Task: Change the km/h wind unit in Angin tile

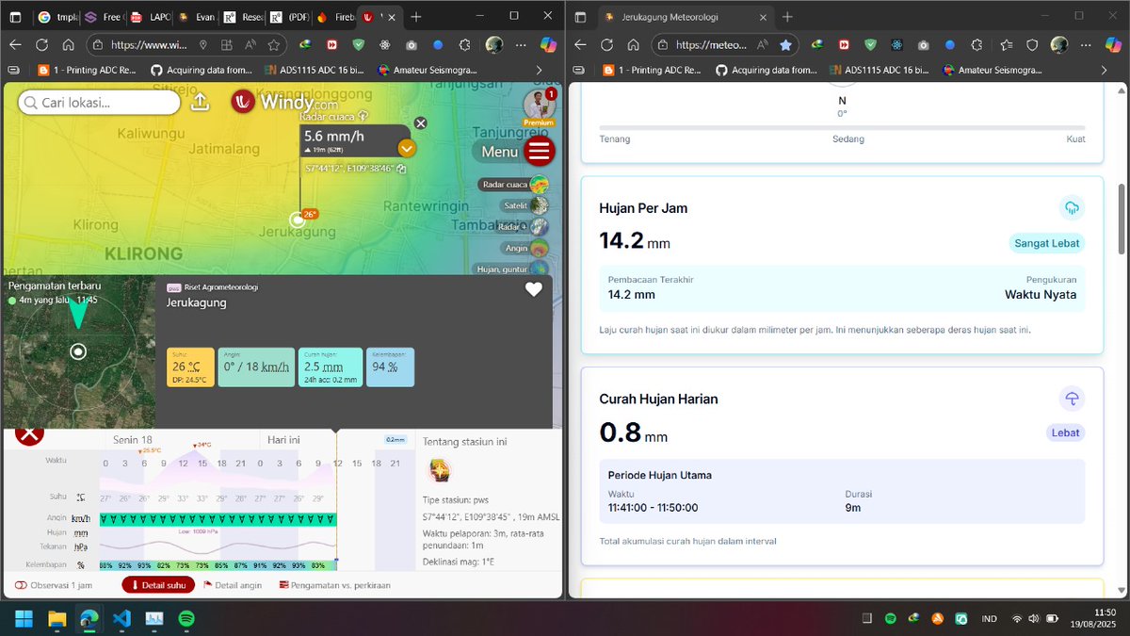Action: (x=275, y=367)
